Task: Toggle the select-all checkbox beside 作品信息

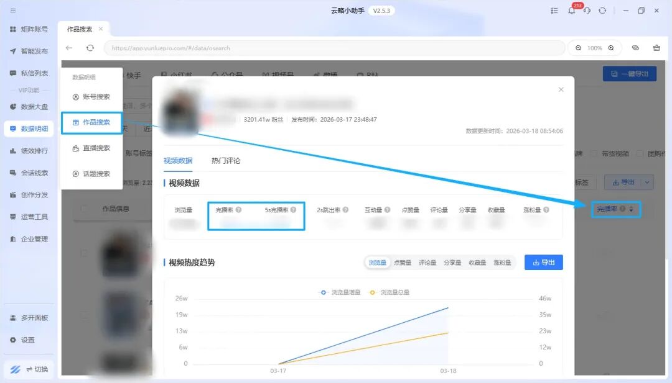Action: point(84,209)
